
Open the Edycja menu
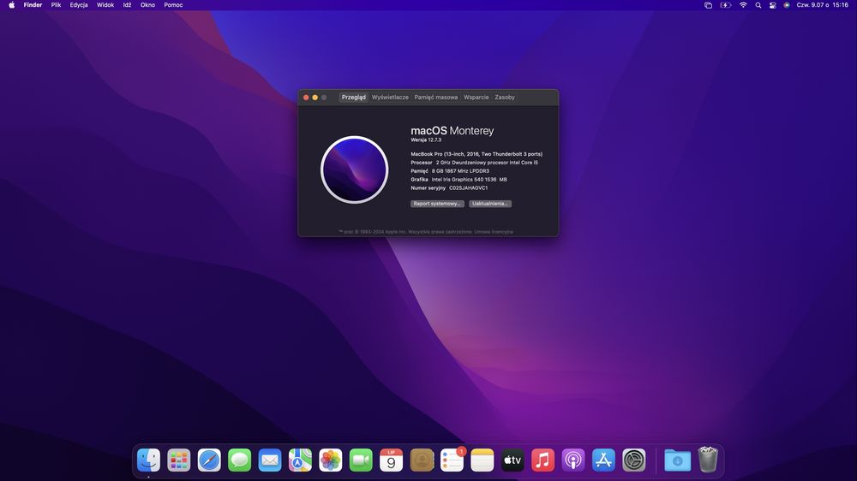click(79, 5)
